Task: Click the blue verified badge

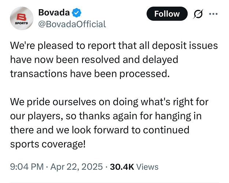Action: coord(75,12)
